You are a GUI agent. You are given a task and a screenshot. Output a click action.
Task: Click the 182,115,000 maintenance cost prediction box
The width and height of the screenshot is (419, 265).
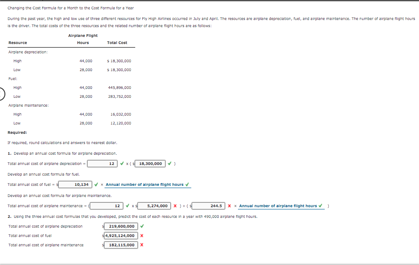tap(121, 244)
